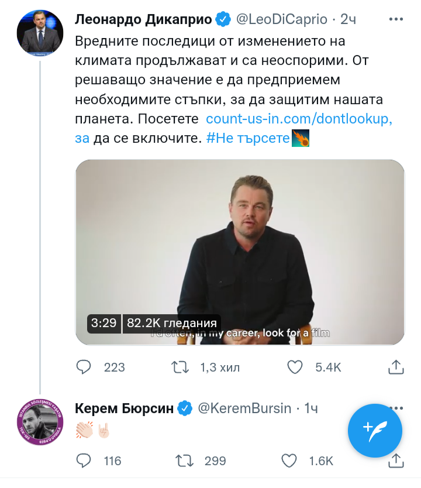Click the Керем Бюрсин display name
This screenshot has width=421, height=488.
tap(125, 408)
